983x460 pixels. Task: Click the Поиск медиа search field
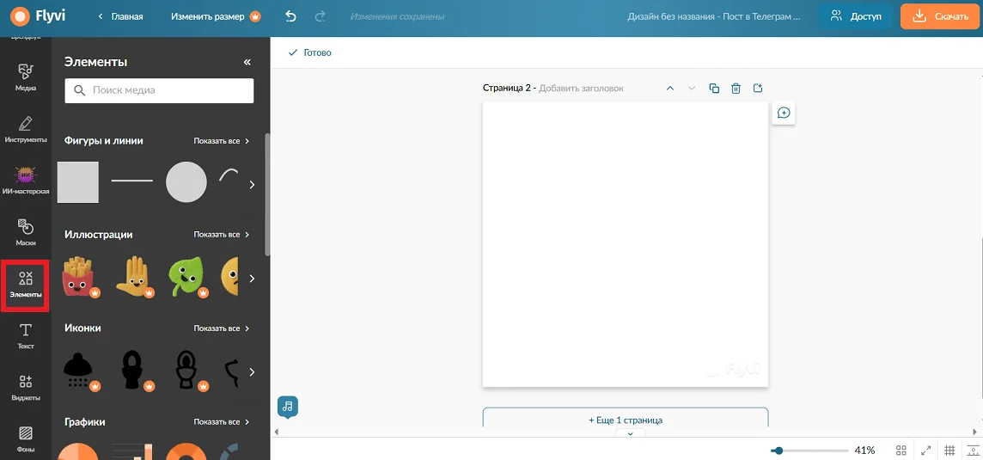159,90
